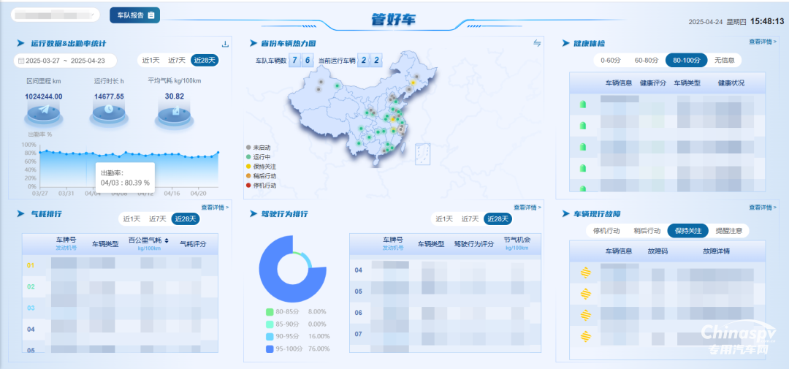
Task: Open 查看详情 link in 气耗排行 panel
Action: [x=215, y=208]
